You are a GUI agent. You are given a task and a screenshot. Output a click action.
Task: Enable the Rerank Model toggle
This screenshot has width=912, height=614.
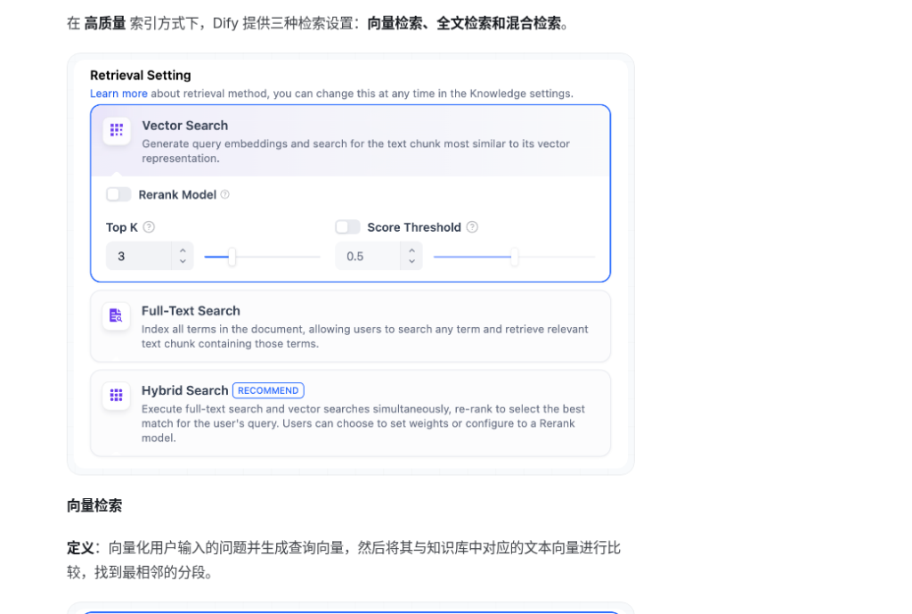point(118,194)
